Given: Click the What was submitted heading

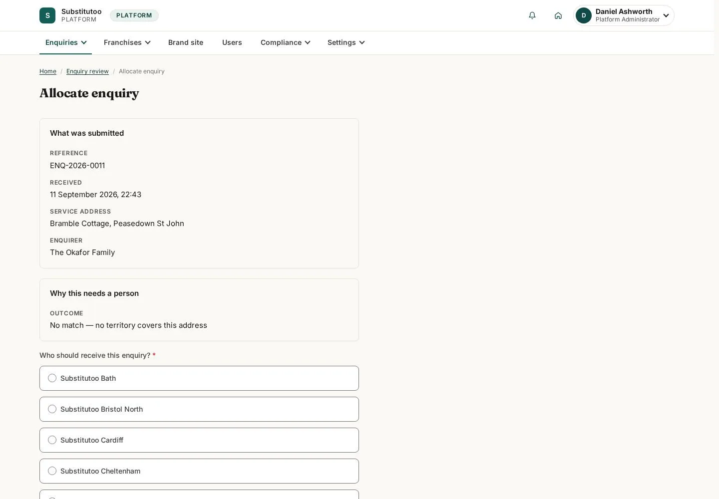Looking at the screenshot, I should pos(87,133).
